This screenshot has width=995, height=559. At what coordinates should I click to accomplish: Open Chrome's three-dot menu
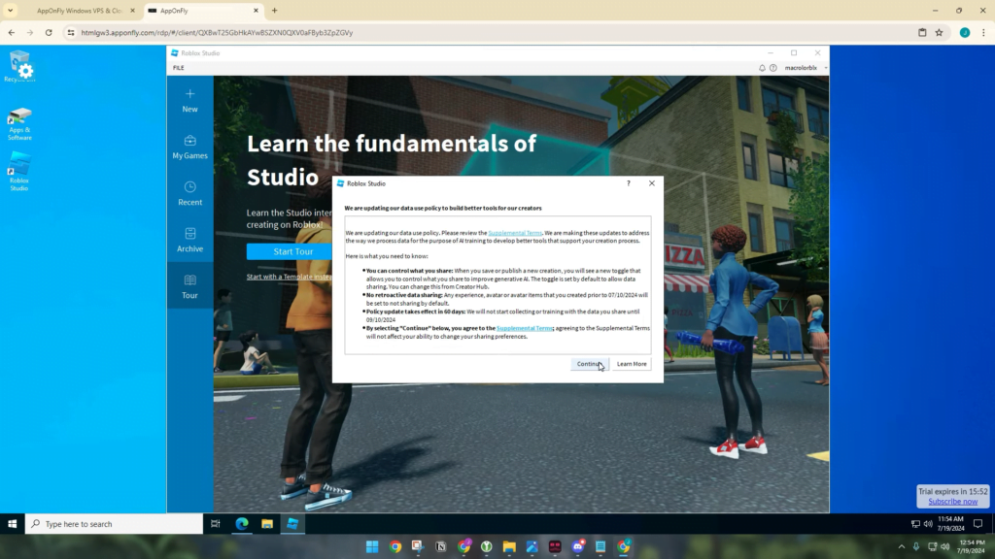pyautogui.click(x=983, y=32)
